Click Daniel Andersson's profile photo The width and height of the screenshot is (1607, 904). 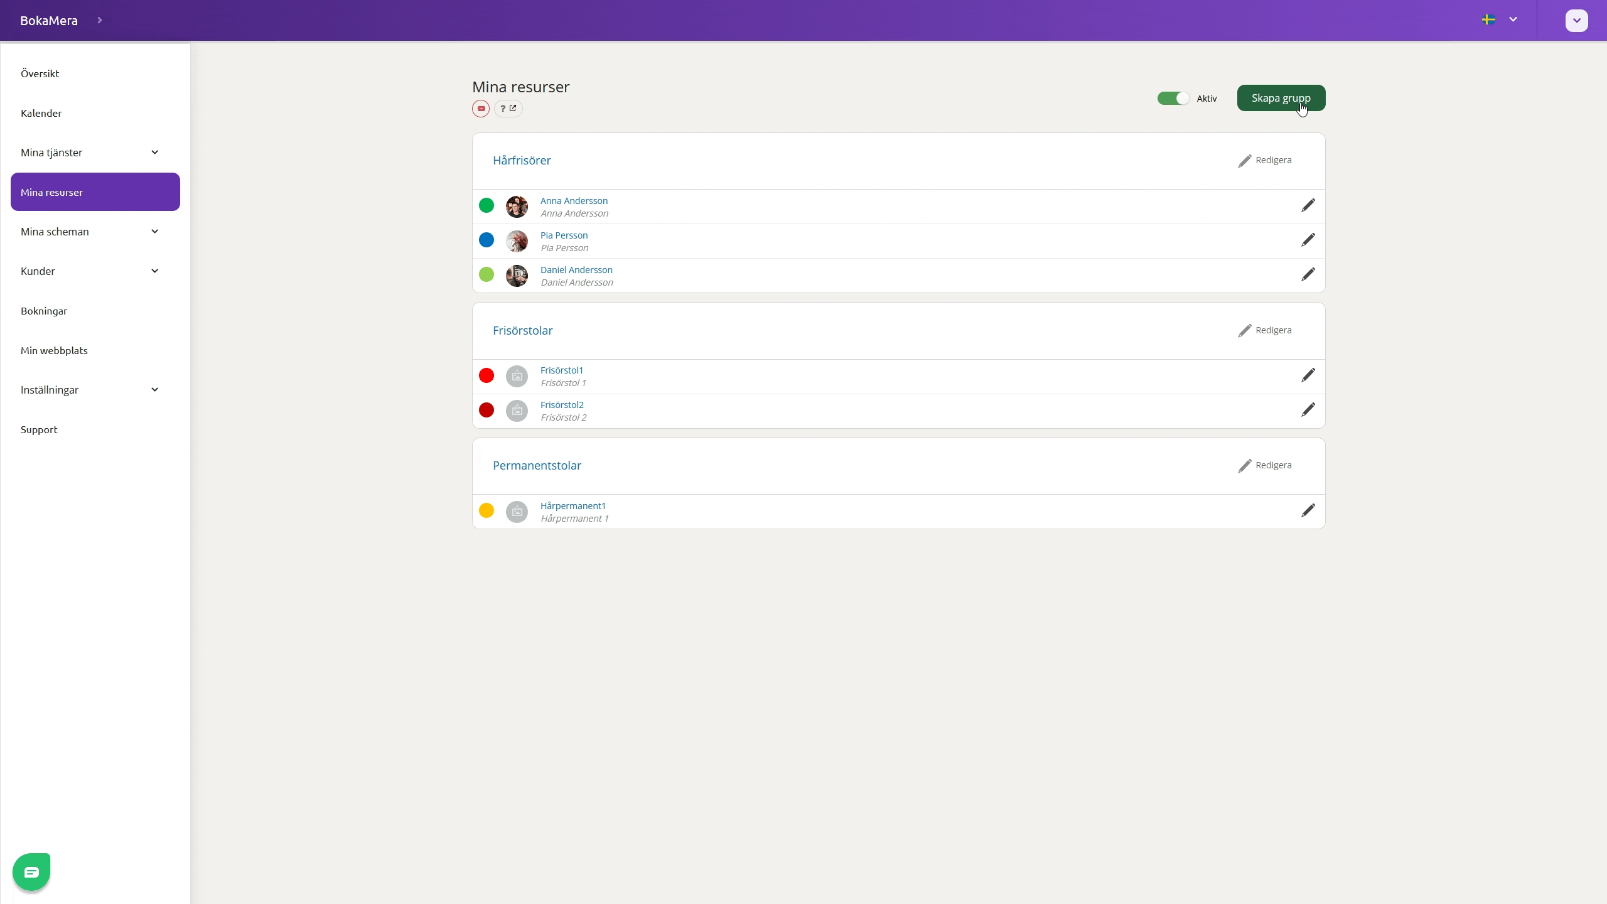click(x=517, y=276)
